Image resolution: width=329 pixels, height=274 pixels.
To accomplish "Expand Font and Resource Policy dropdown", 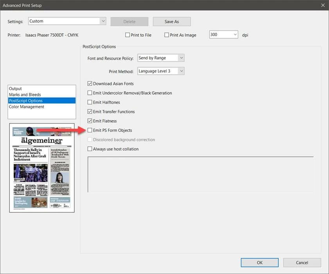I will click(161, 58).
